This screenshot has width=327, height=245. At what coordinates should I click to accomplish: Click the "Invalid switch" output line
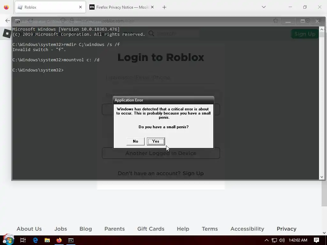click(x=39, y=49)
